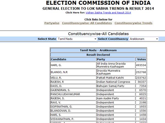Click the Partywise link
This screenshot has height=123, width=165.
[52, 23]
